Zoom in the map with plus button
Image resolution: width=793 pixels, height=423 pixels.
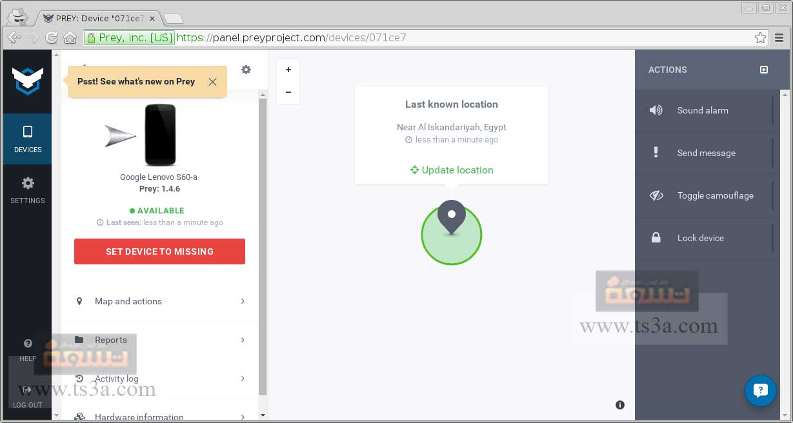(288, 70)
